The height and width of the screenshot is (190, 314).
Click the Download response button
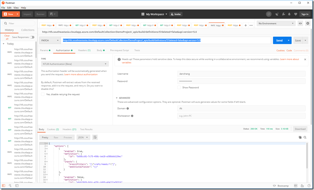pos(300,129)
